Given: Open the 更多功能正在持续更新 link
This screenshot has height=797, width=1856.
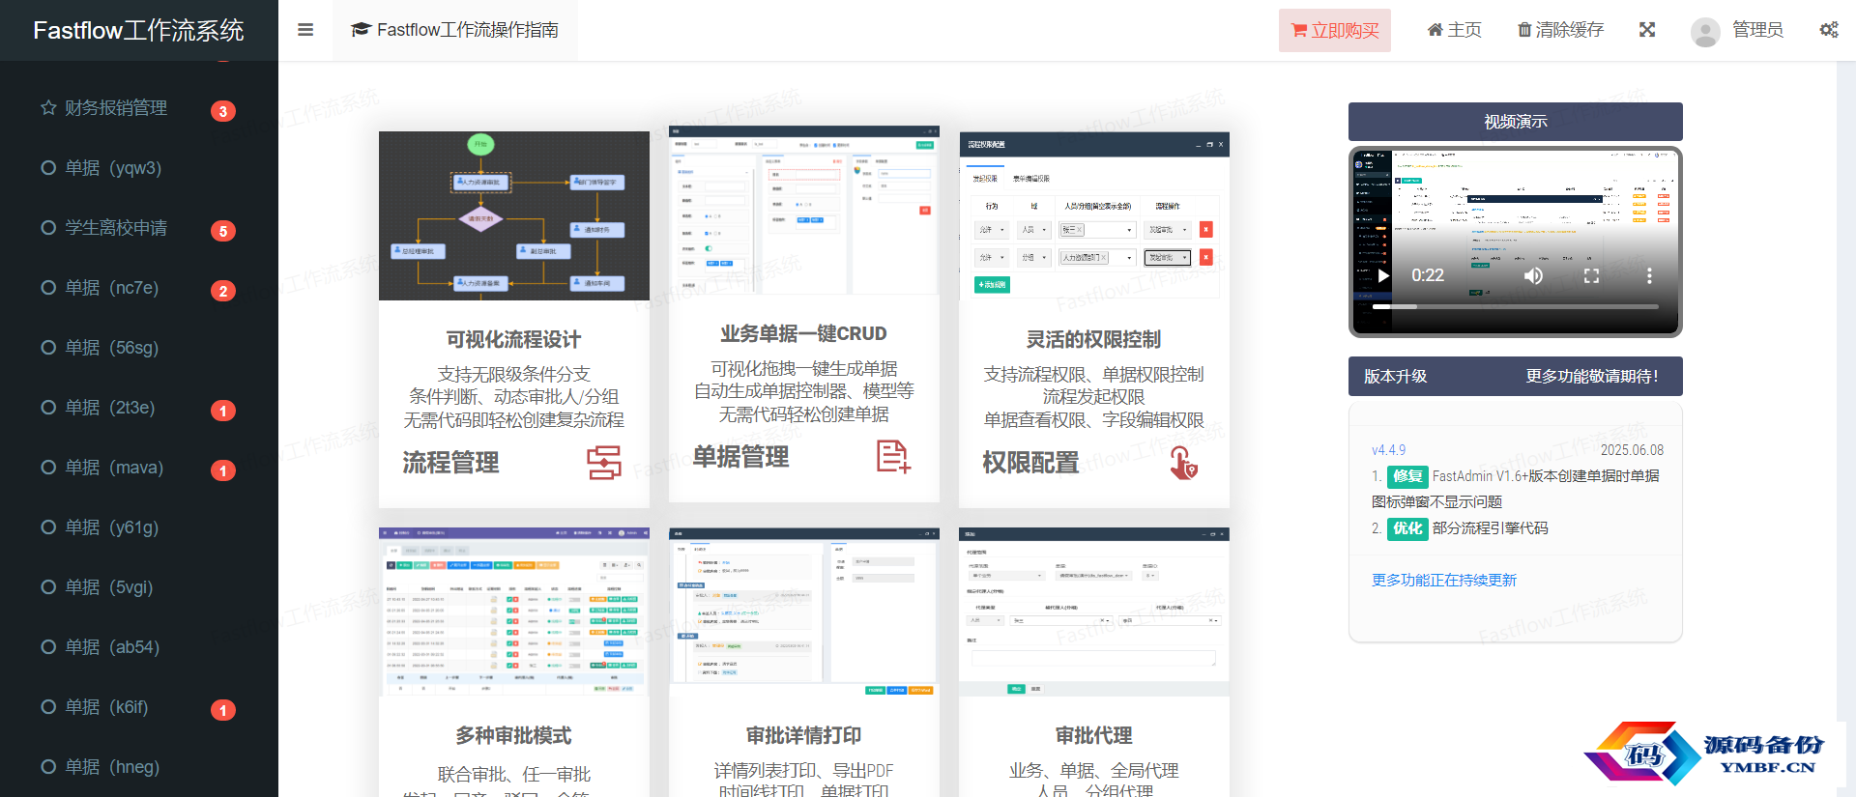Looking at the screenshot, I should tap(1444, 581).
